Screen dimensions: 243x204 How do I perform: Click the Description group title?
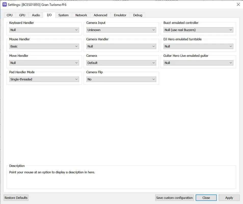(x=17, y=166)
